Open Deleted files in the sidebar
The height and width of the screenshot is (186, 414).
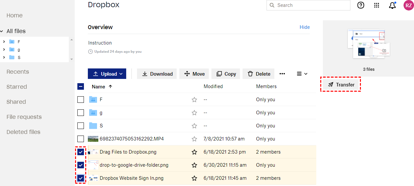(23, 132)
